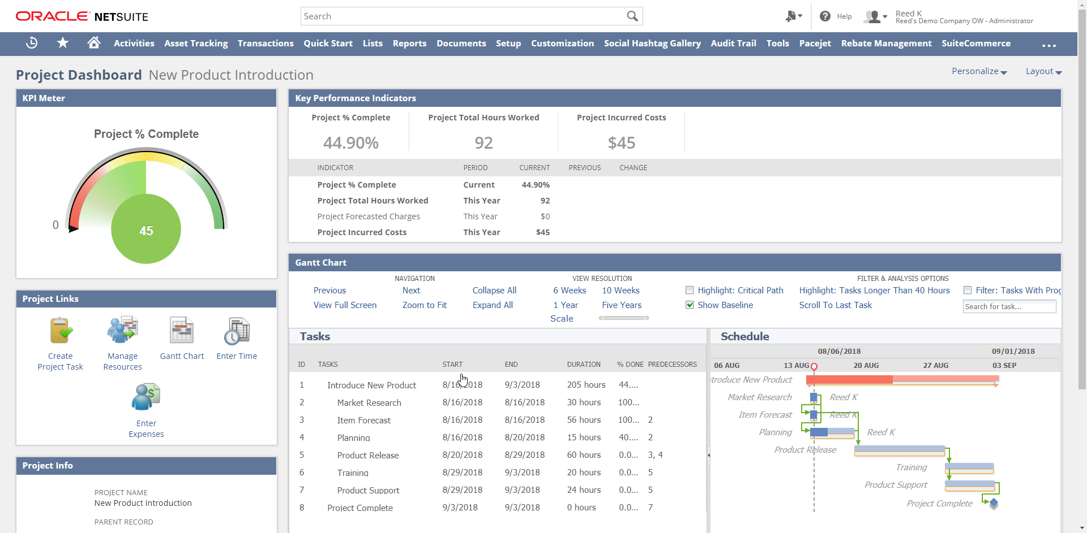Open Create Project Task icon

[60, 331]
